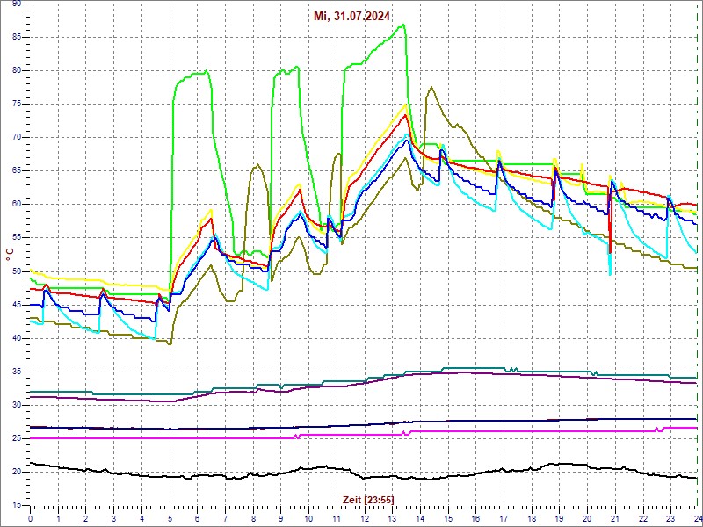Select the y-axis tick label 30
This screenshot has height=527, width=703.
pos(17,405)
